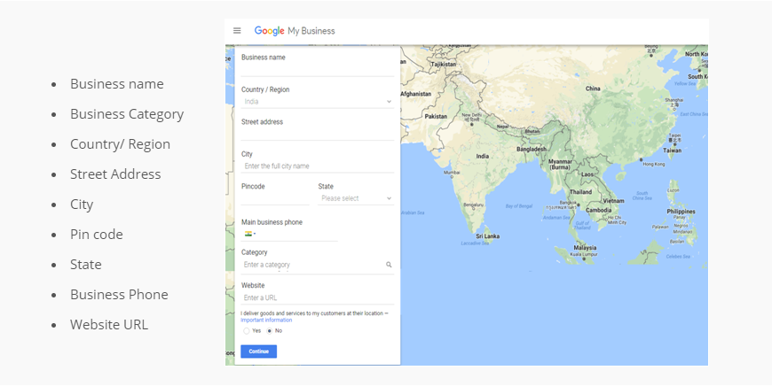Screen dimensions: 772x386
Task: Focus the Street address field
Action: point(317,134)
